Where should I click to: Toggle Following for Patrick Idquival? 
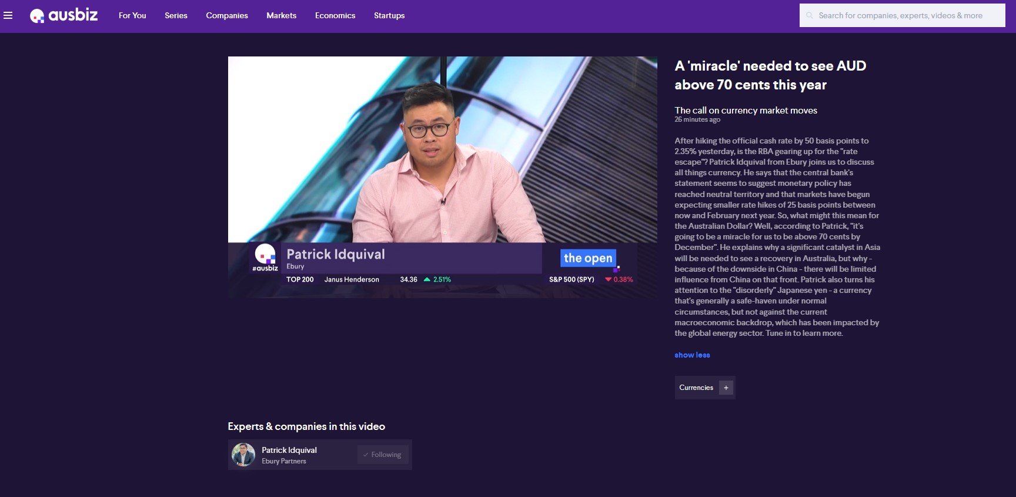(x=383, y=455)
